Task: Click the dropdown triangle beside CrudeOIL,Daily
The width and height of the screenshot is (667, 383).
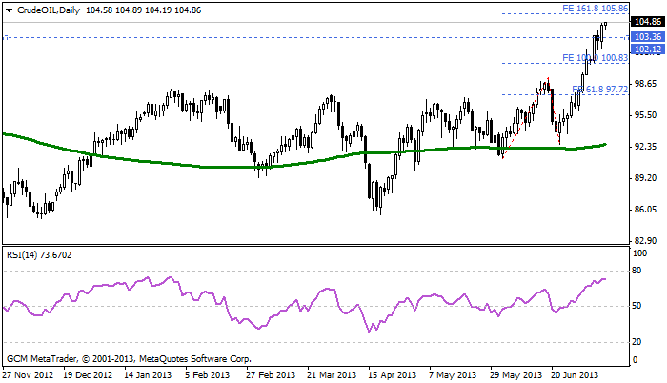Action: pyautogui.click(x=9, y=8)
